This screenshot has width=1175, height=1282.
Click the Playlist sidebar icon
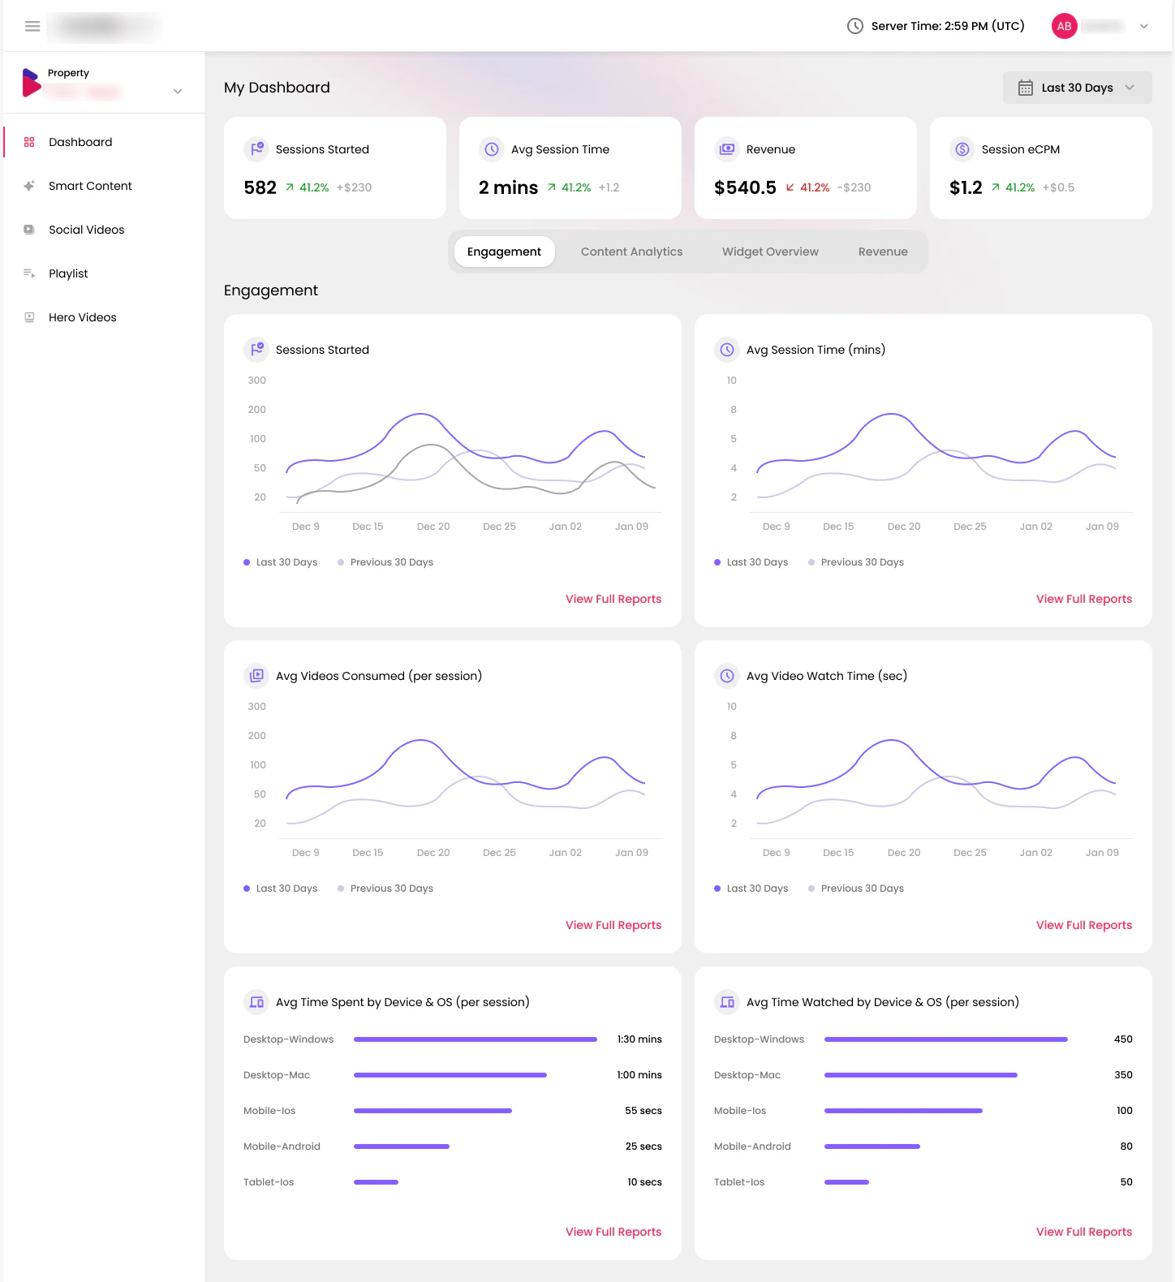(x=29, y=273)
